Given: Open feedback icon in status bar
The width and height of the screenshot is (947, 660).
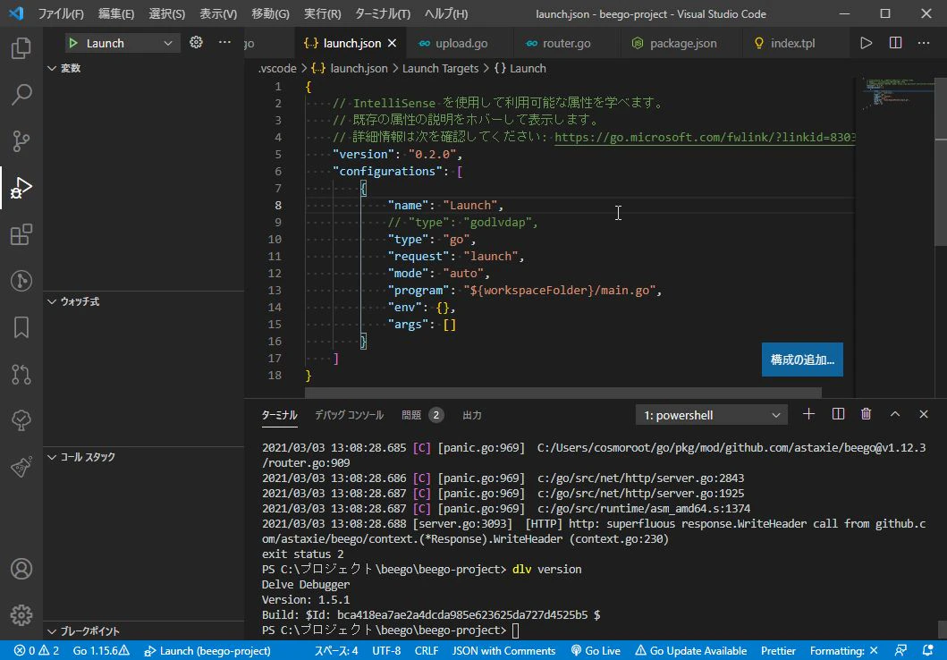Looking at the screenshot, I should 900,650.
